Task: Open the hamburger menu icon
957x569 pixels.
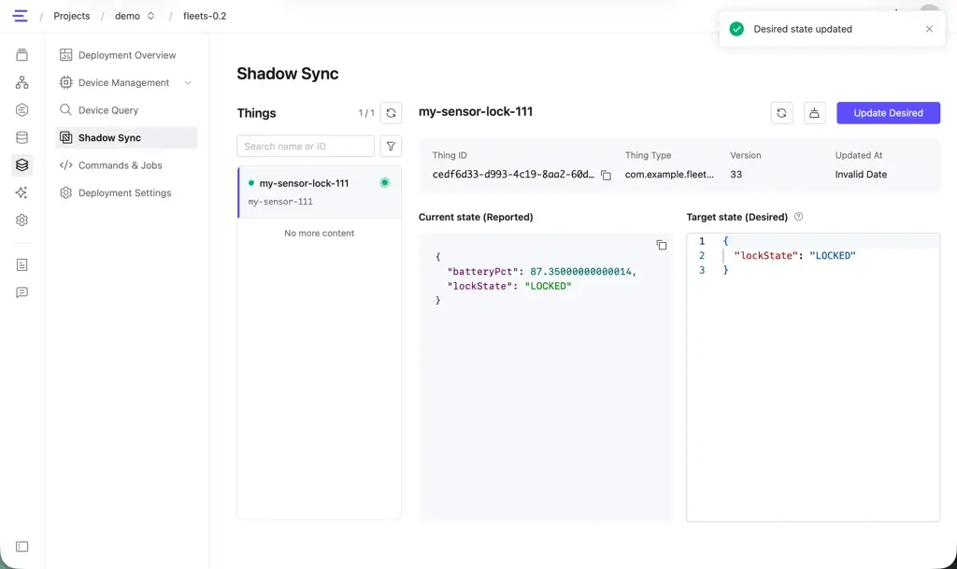Action: tap(21, 16)
